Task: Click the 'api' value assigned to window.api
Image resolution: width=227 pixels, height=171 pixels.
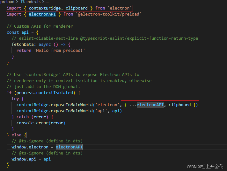Action: (47, 159)
